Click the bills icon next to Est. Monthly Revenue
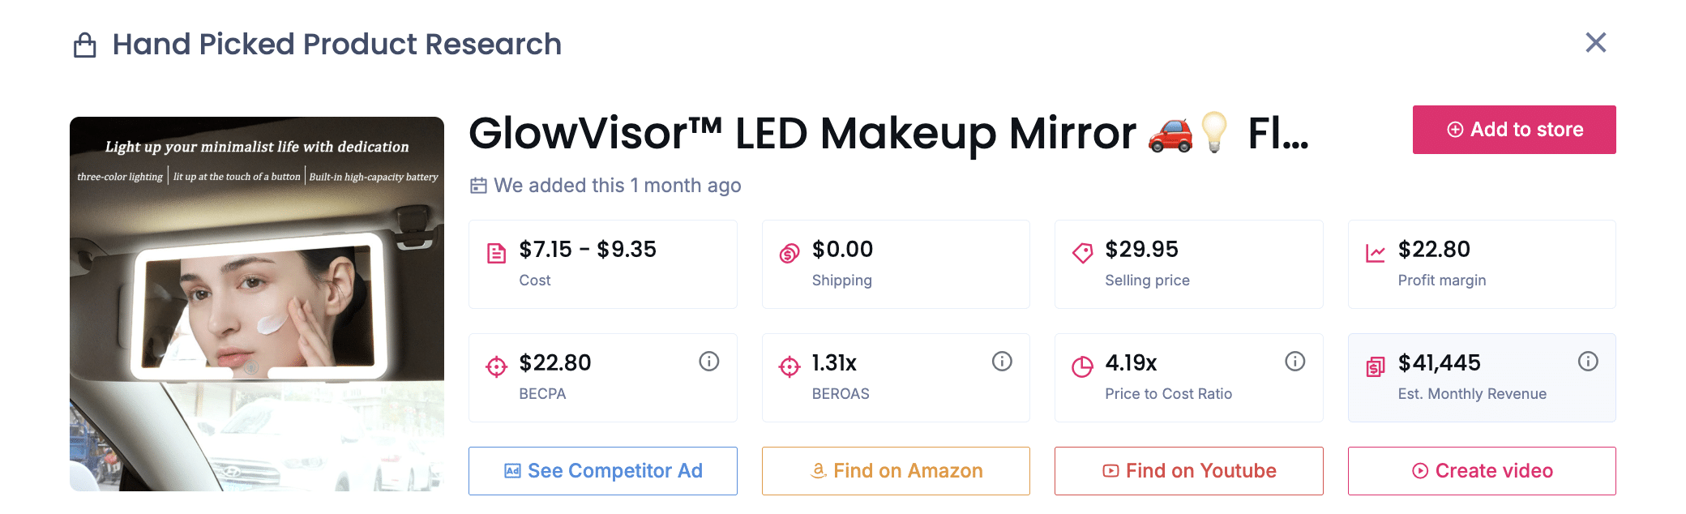 coord(1376,366)
